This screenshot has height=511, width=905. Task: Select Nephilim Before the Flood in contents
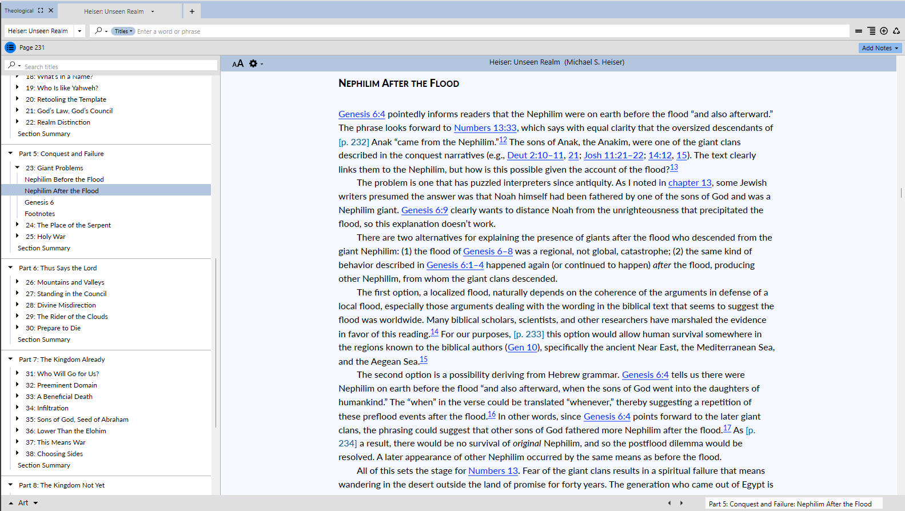coord(64,179)
